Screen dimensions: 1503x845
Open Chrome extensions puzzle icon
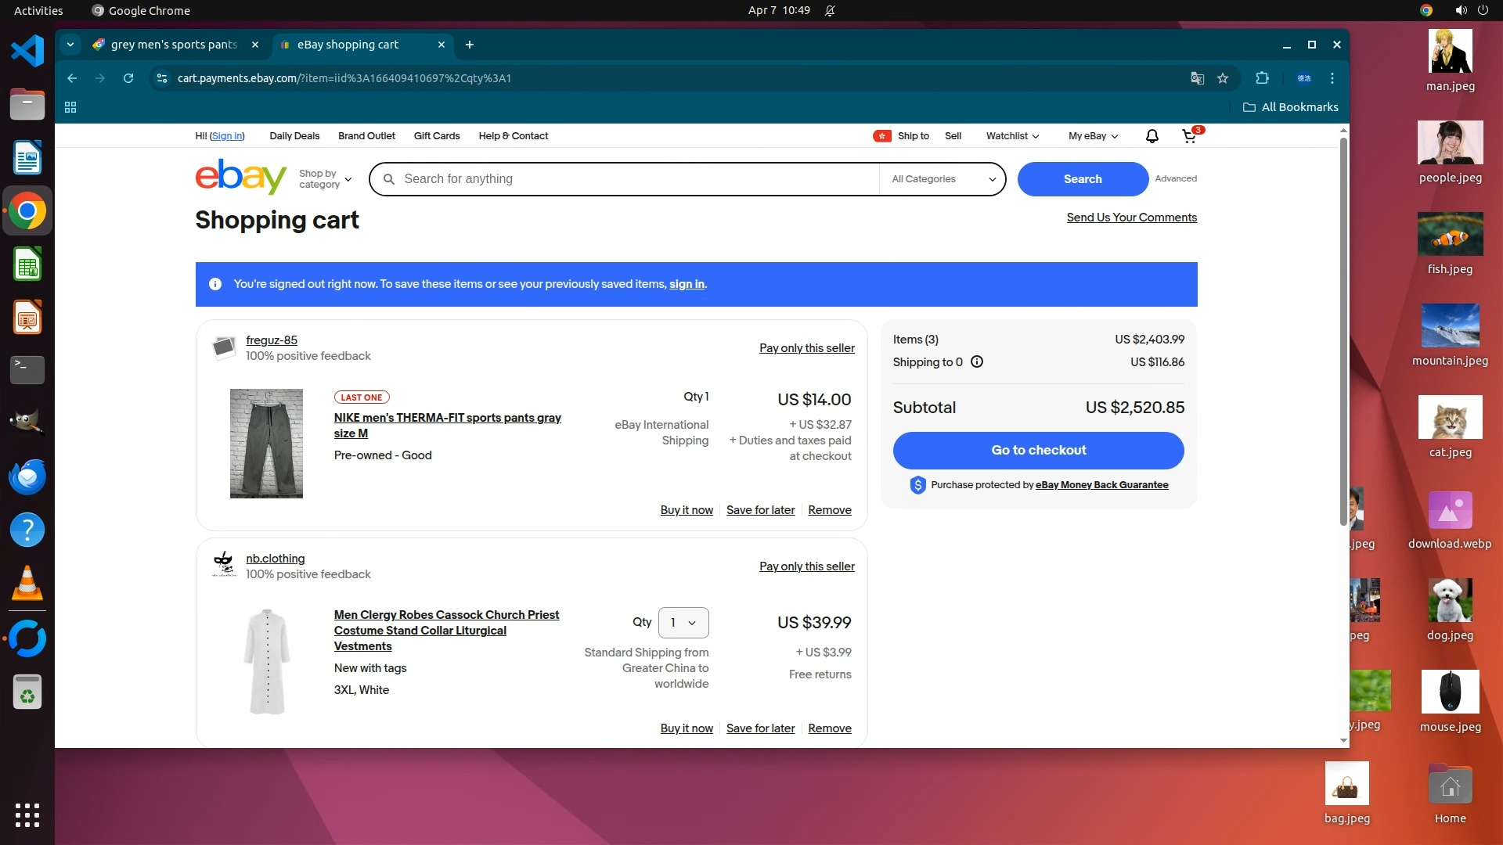click(x=1262, y=78)
